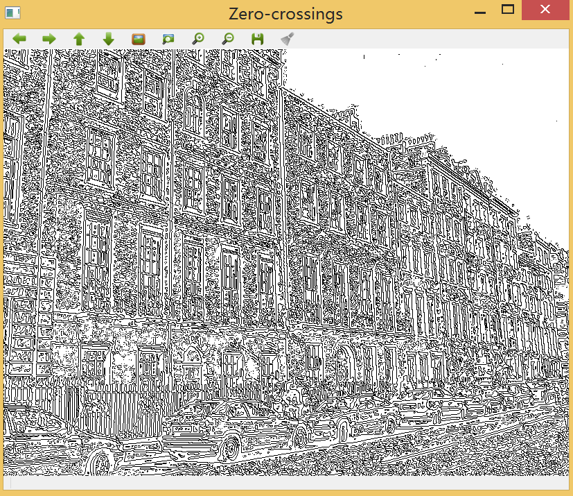Viewport: 573px width, 496px height.
Task: Click the window icon in title bar
Action: click(12, 12)
